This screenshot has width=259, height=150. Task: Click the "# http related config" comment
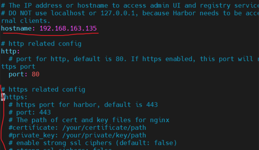[x=41, y=44]
